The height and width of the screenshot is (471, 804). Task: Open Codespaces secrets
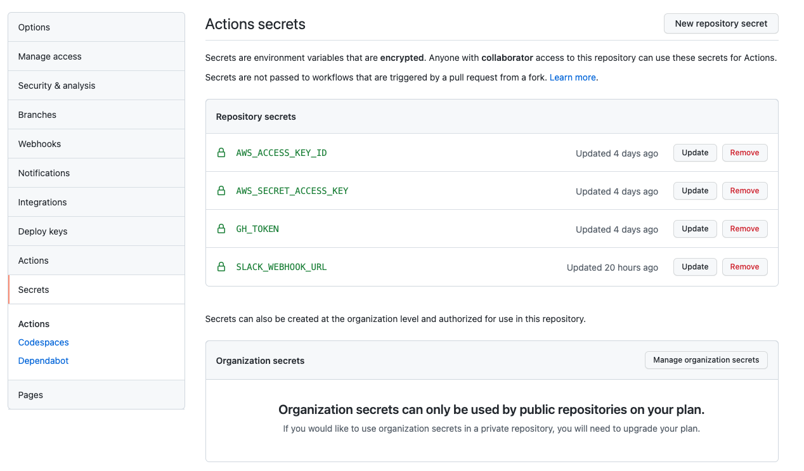43,342
